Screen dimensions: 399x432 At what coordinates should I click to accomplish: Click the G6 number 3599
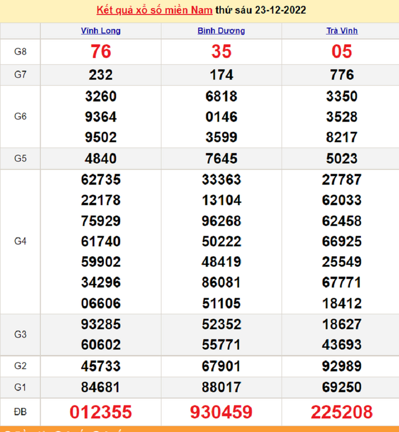coord(221,137)
